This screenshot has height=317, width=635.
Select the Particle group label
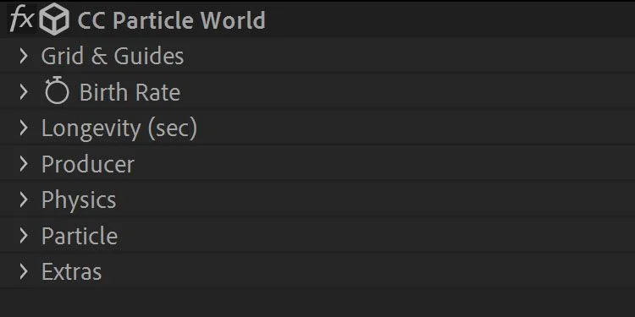click(x=80, y=236)
